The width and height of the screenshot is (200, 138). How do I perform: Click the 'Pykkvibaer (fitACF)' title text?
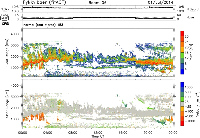tap(44, 2)
